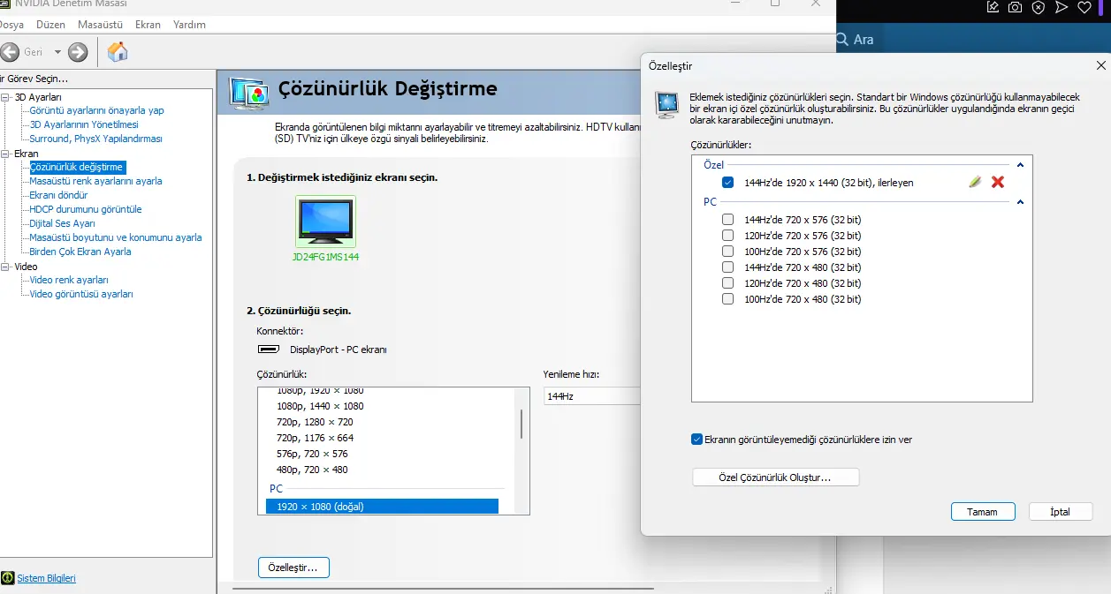The image size is (1111, 594).
Task: Uncheck 144Hz'de 1920 x 1440 custom resolution
Action: 727,183
